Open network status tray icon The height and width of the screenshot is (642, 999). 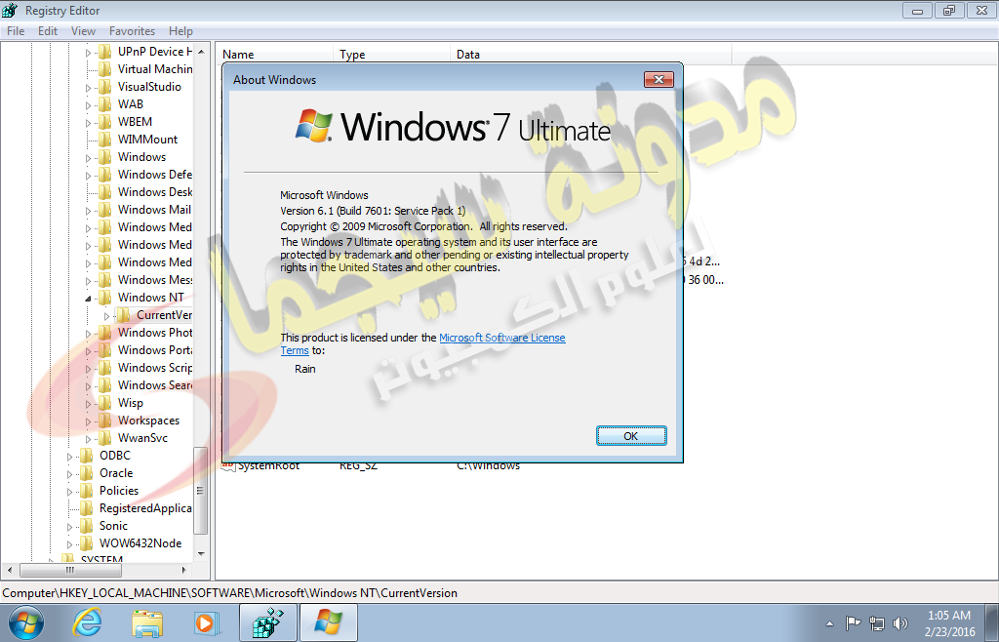tap(877, 623)
